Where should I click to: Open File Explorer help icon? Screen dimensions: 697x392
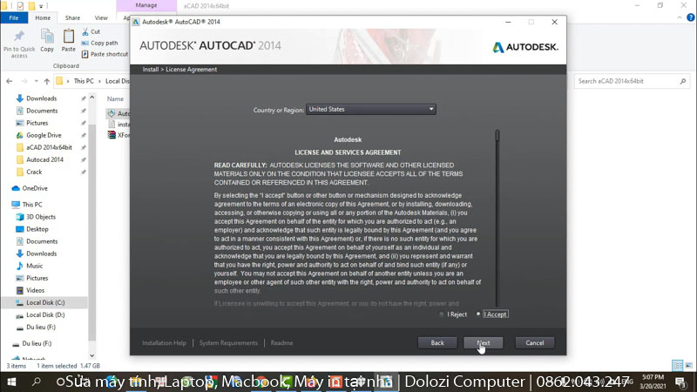690,17
